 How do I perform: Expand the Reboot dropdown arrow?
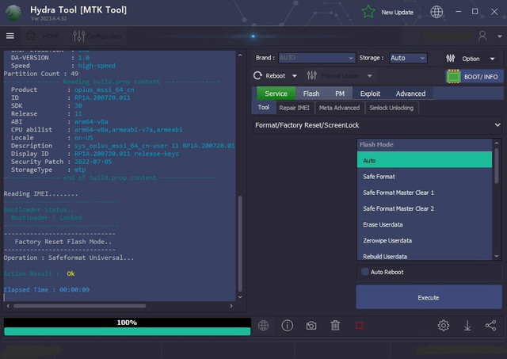click(x=295, y=76)
